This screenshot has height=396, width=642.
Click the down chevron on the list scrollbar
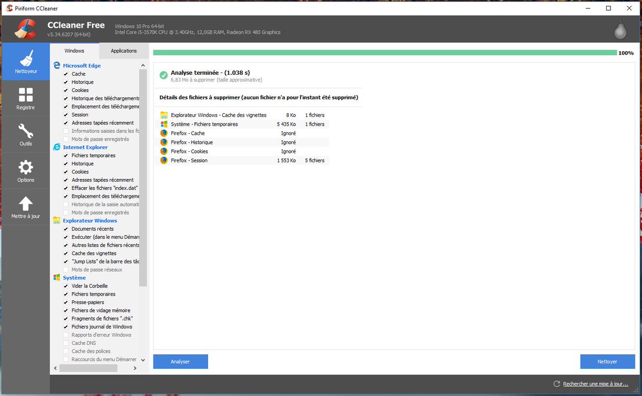click(x=143, y=359)
